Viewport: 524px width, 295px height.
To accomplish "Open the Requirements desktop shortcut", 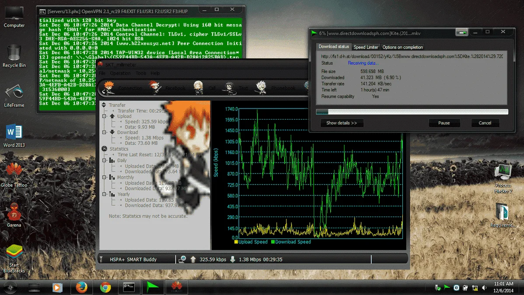I will point(503,215).
